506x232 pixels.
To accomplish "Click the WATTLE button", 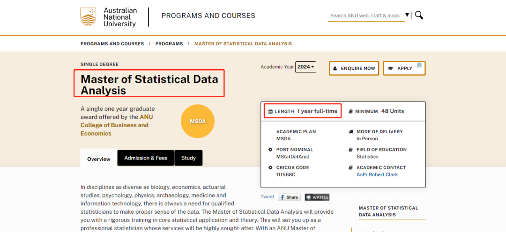I will (x=317, y=197).
